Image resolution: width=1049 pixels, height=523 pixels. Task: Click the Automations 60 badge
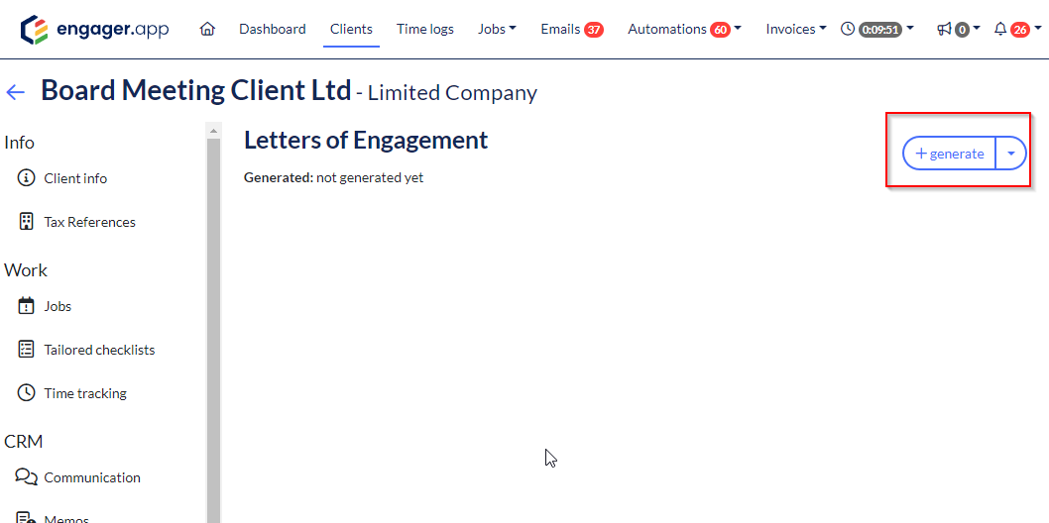pyautogui.click(x=721, y=30)
